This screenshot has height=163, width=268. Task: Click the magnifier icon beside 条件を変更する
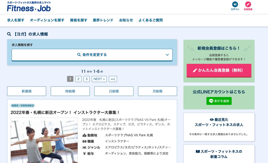click(79, 55)
